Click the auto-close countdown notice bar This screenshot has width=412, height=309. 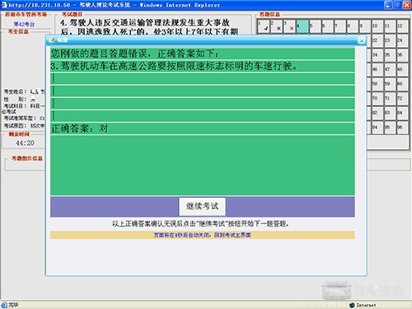tap(203, 235)
